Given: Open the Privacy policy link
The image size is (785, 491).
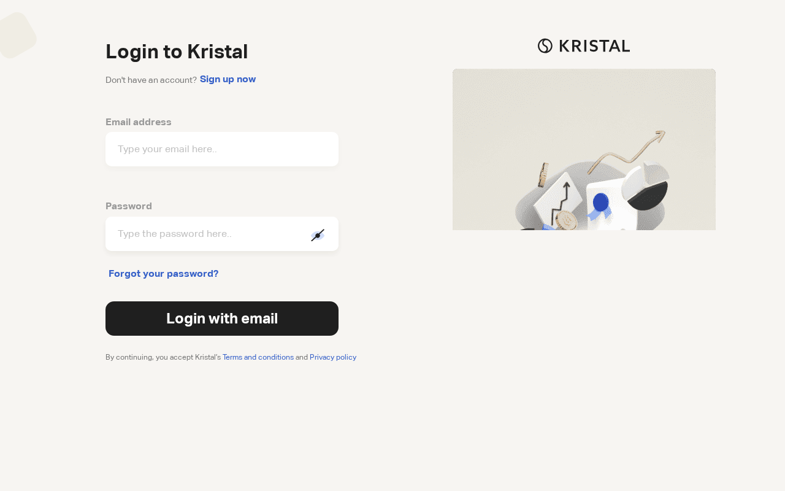Looking at the screenshot, I should coord(333,357).
